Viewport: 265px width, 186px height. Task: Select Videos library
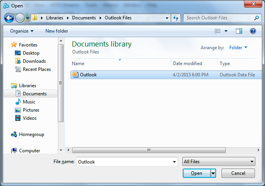coord(29,118)
